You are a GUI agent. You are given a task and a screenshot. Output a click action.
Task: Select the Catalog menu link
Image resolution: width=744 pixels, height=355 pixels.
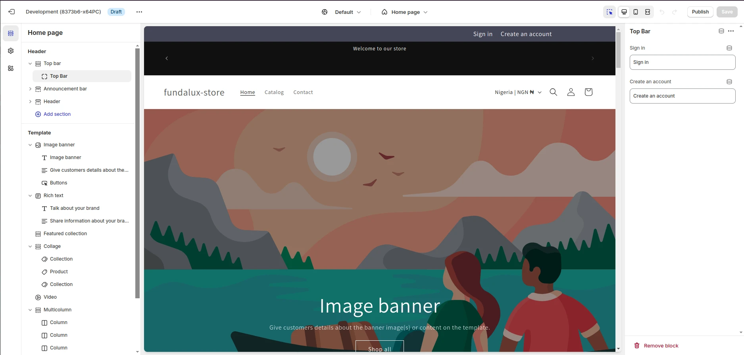pyautogui.click(x=274, y=92)
